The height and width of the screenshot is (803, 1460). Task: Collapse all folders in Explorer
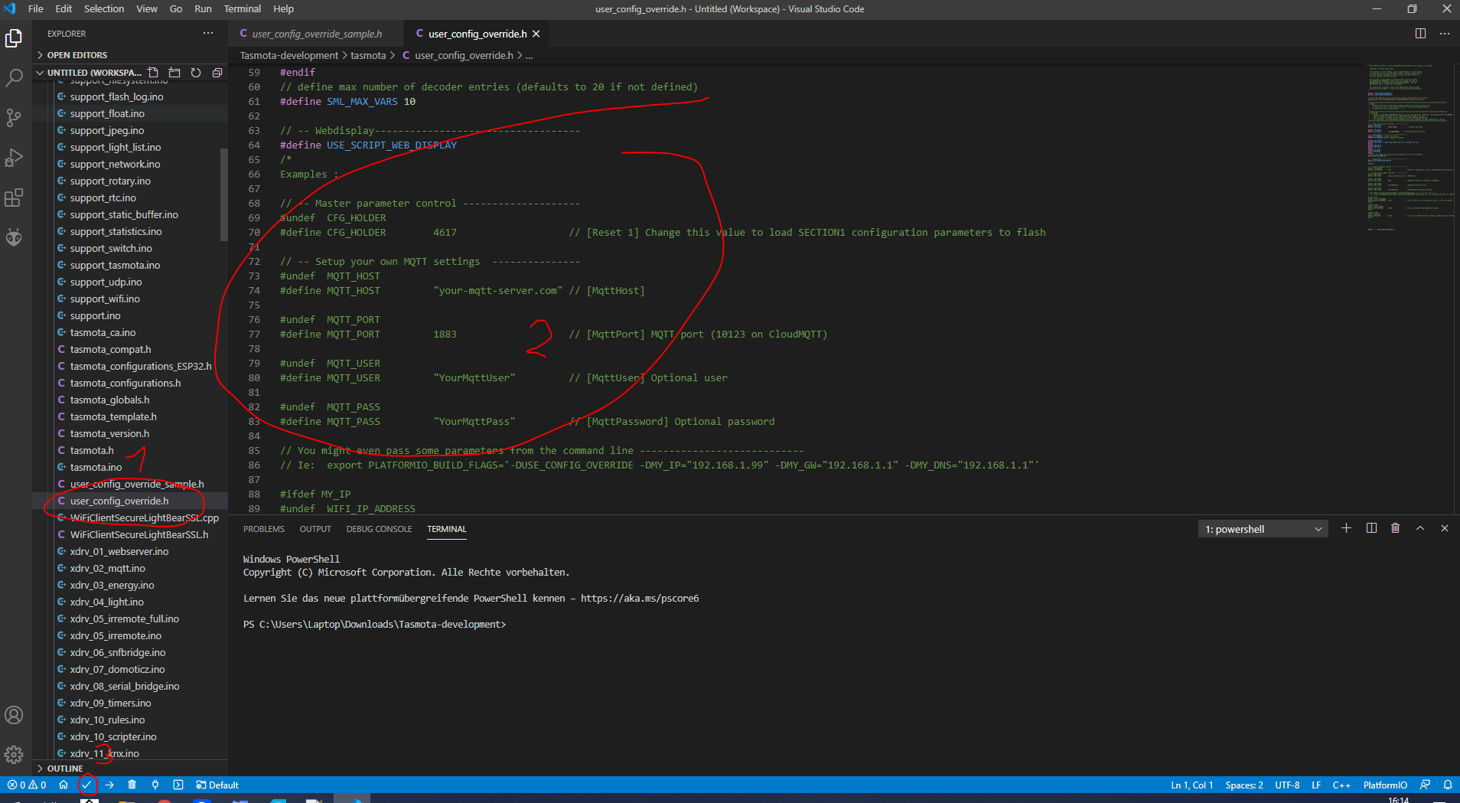217,73
